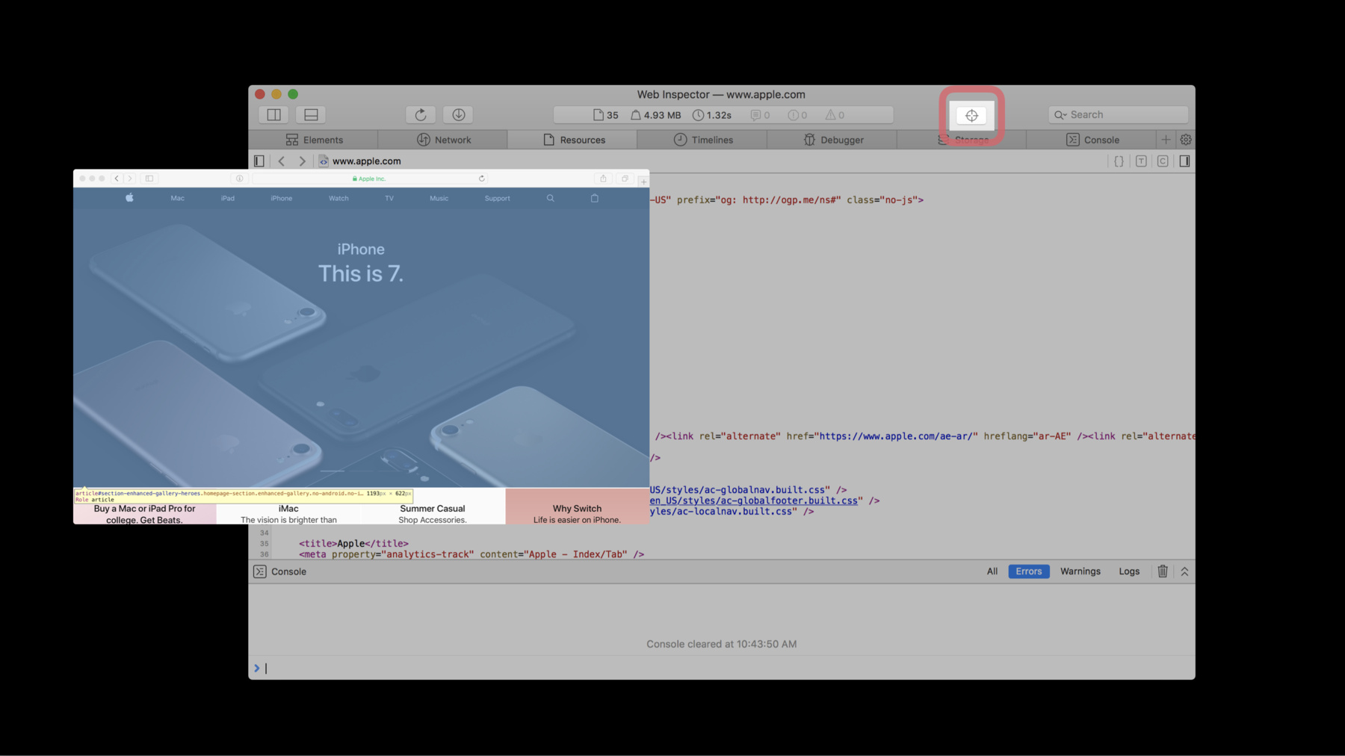Viewport: 1345px width, 756px height.
Task: Click the console logs count in dashboard
Action: (x=761, y=115)
